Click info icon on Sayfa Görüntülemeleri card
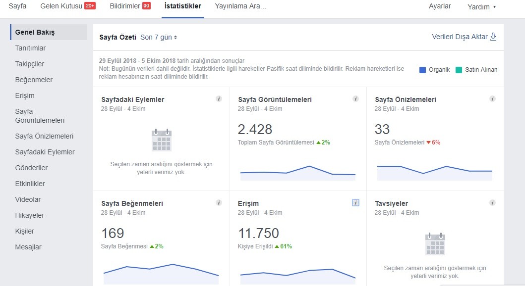 tap(355, 99)
